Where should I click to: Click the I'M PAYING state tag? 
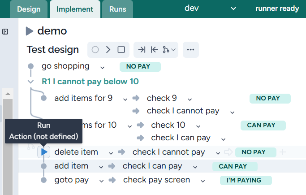coord(246,181)
